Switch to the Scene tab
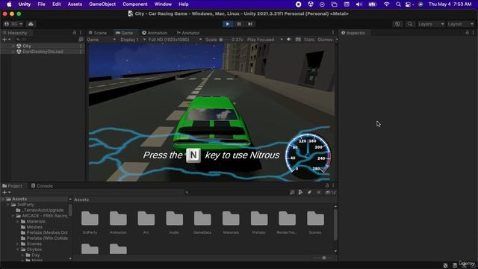The image size is (478, 269). (x=98, y=33)
